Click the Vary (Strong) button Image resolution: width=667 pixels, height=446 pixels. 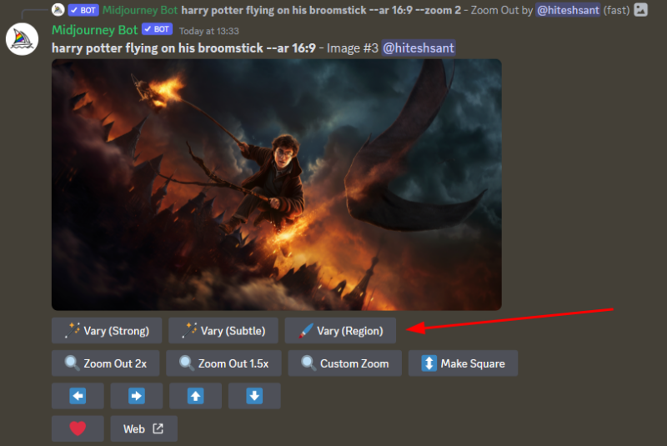pyautogui.click(x=107, y=330)
